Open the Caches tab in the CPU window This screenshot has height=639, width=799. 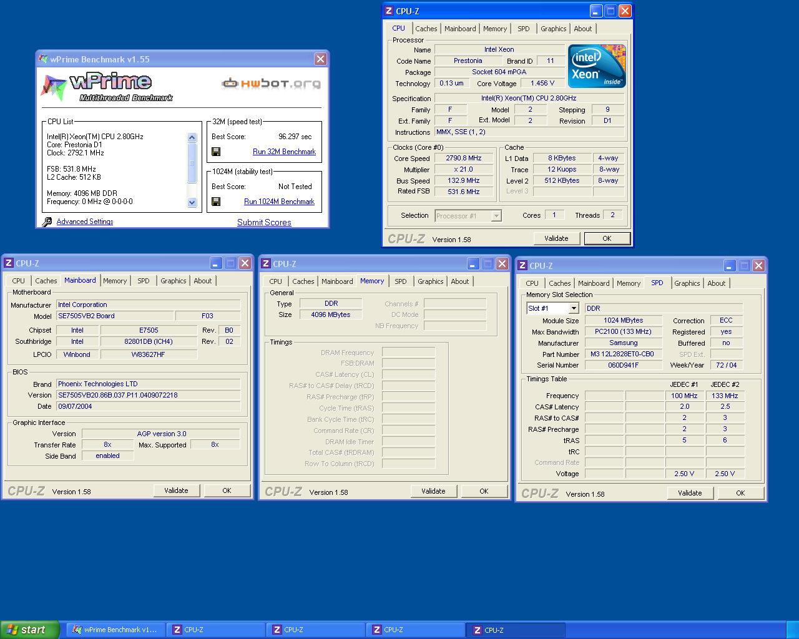coord(426,29)
